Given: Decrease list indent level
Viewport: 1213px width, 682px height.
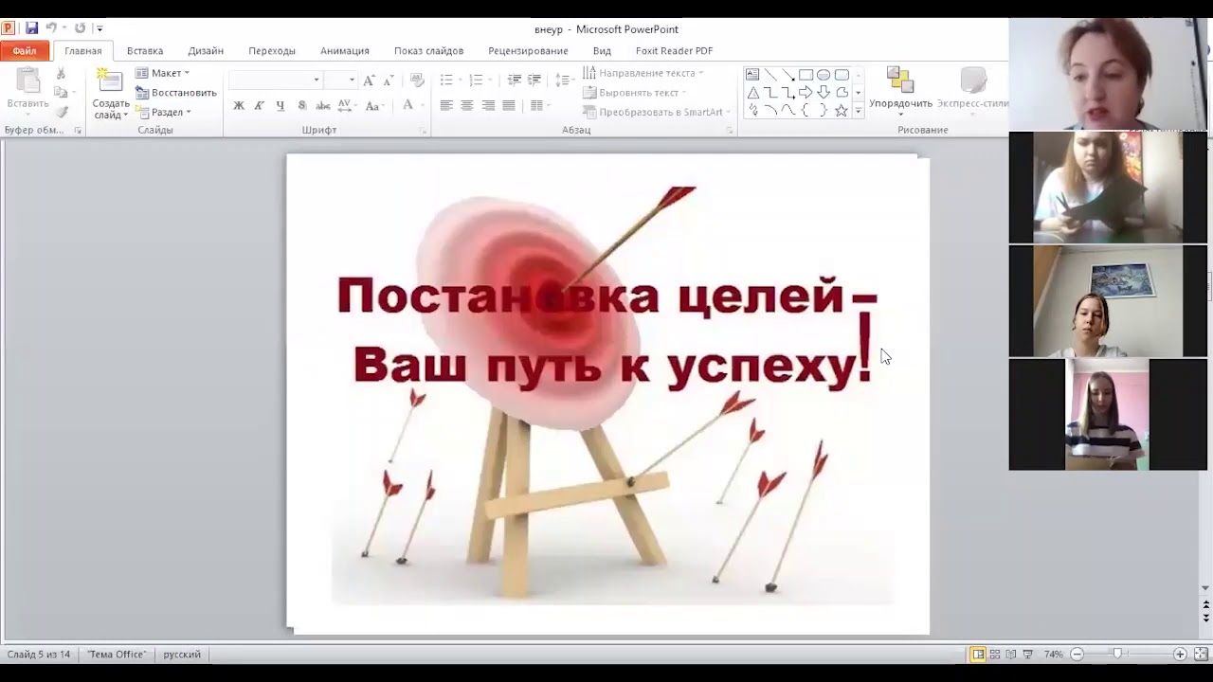Looking at the screenshot, I should click(514, 81).
